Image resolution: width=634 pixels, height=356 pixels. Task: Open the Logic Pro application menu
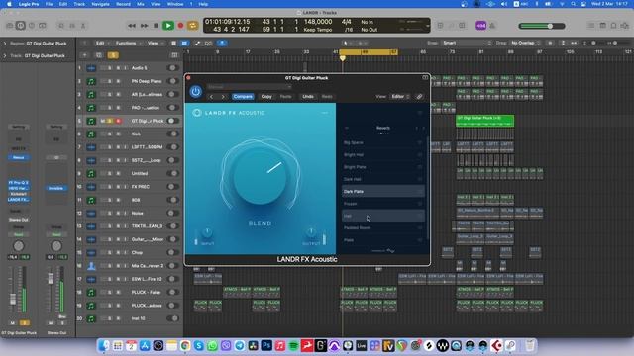pos(29,4)
